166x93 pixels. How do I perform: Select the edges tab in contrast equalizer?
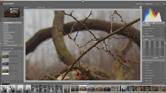[160, 39]
